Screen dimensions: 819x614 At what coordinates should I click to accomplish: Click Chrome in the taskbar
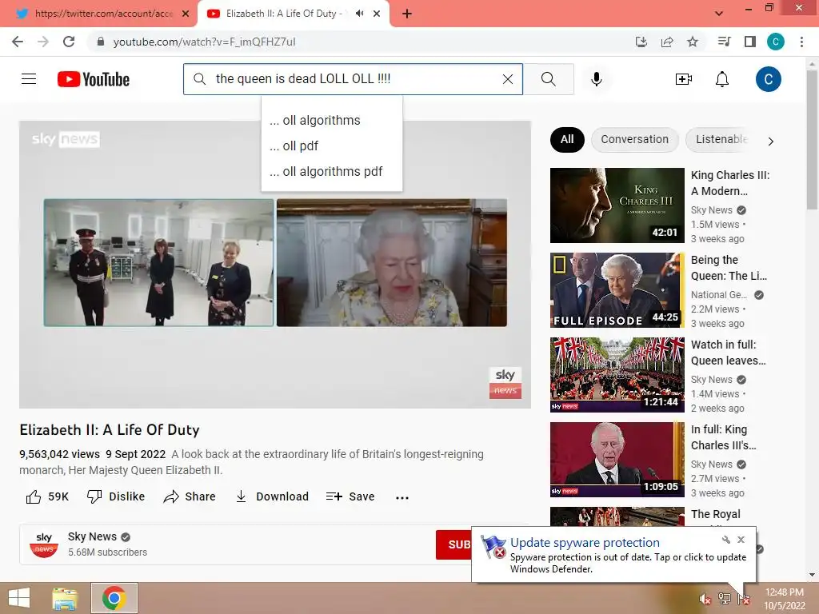tap(114, 598)
